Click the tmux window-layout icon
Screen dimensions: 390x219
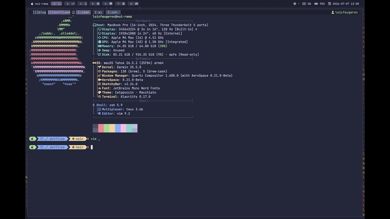click(x=73, y=12)
